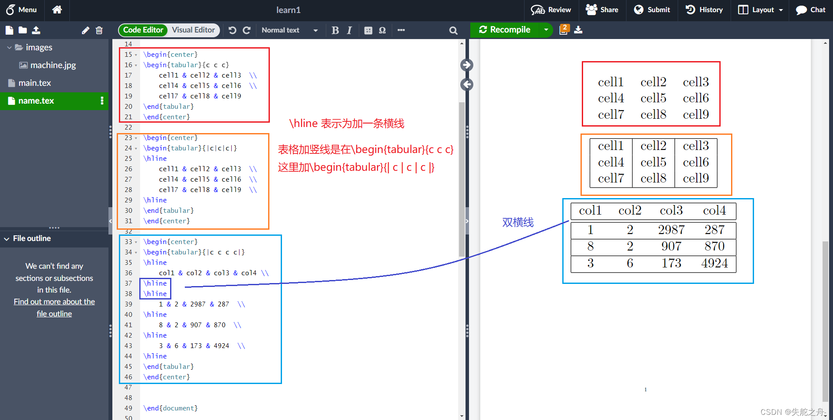
Task: Collapse the file tree sidebar arrow
Action: coord(110,221)
